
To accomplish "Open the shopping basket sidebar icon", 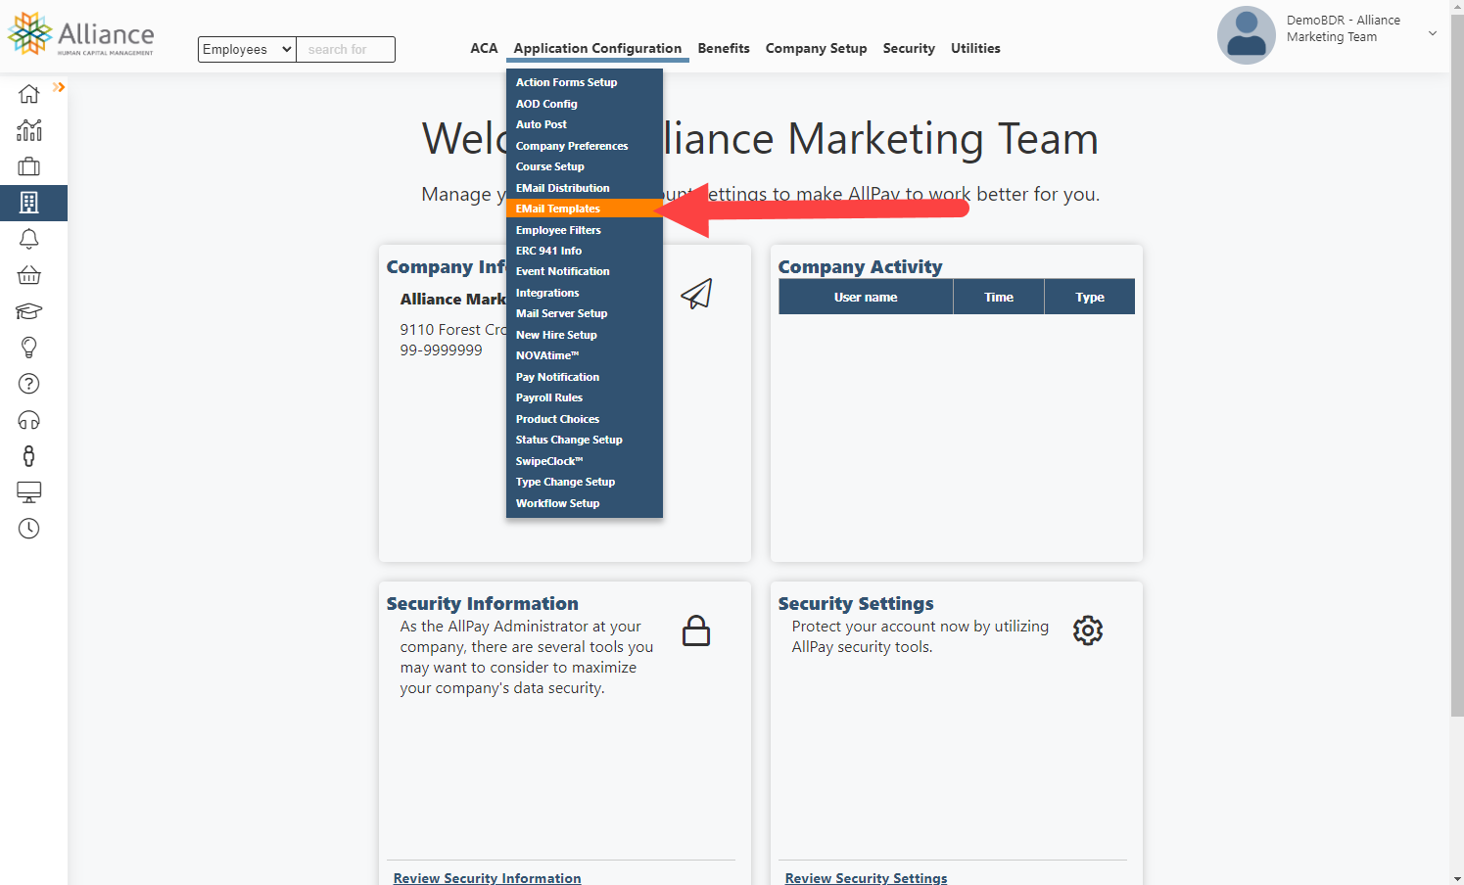I will [x=29, y=275].
